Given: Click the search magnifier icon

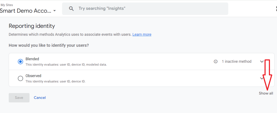Looking at the screenshot, I should click(x=71, y=9).
